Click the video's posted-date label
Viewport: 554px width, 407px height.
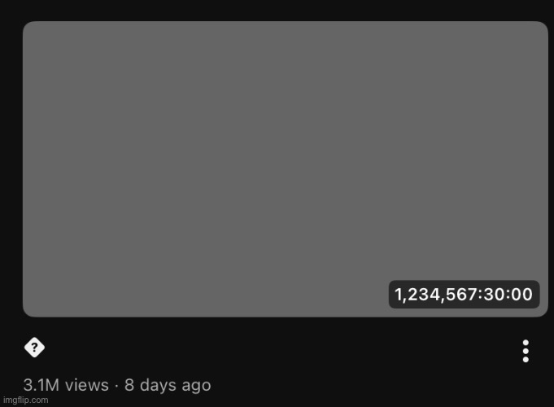(x=168, y=384)
